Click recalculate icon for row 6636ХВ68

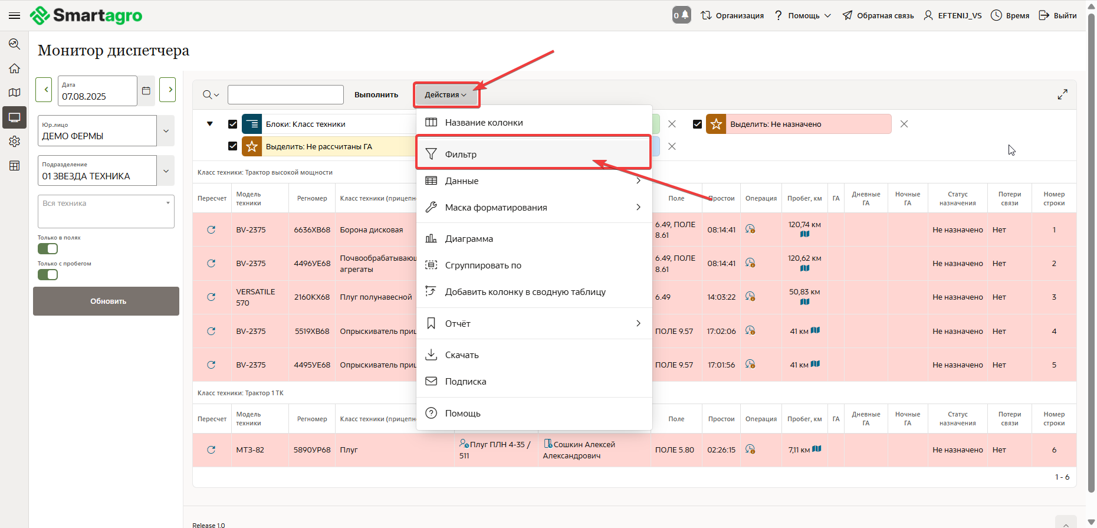[211, 229]
